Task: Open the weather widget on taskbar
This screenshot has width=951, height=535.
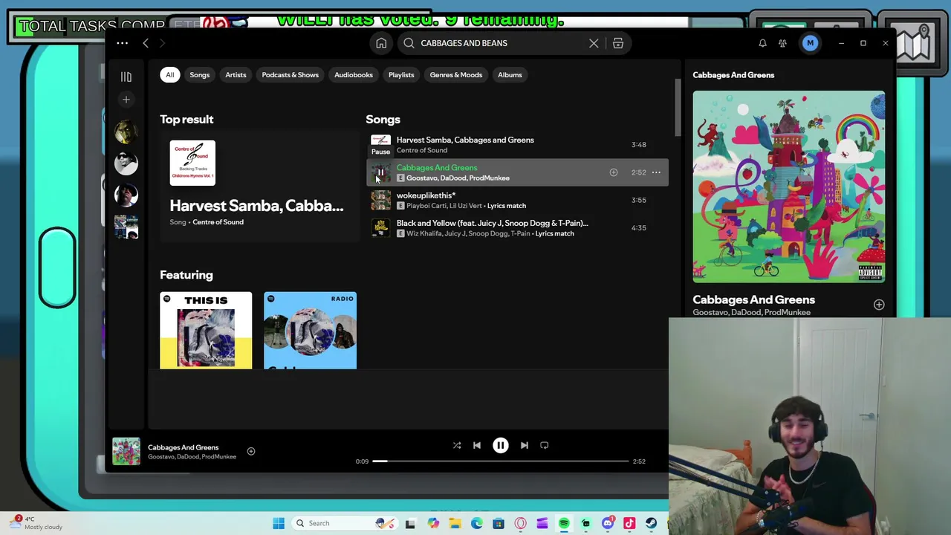Action: click(37, 523)
